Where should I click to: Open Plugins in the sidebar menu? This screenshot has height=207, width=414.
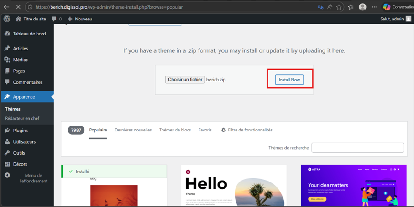[x=20, y=131]
